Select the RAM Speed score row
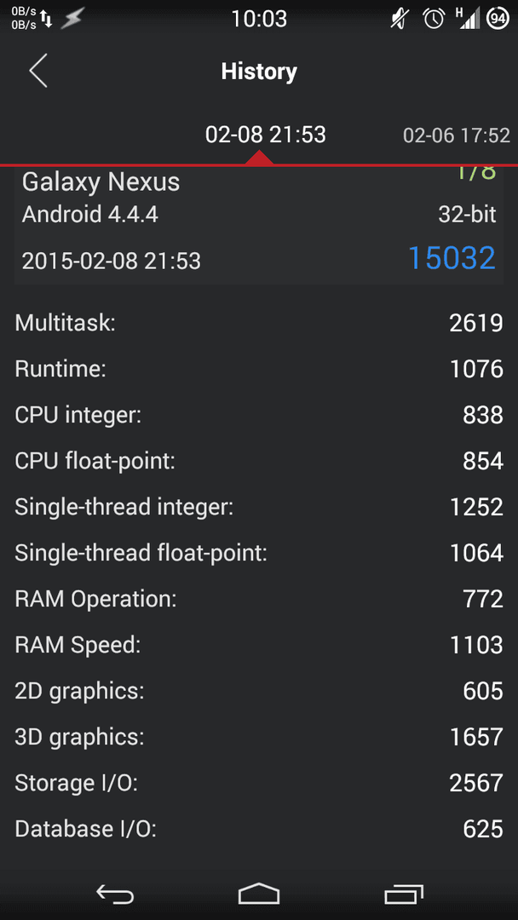Image resolution: width=518 pixels, height=920 pixels. tap(259, 646)
